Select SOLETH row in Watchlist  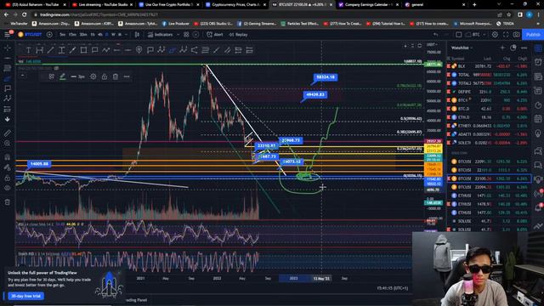point(489,143)
